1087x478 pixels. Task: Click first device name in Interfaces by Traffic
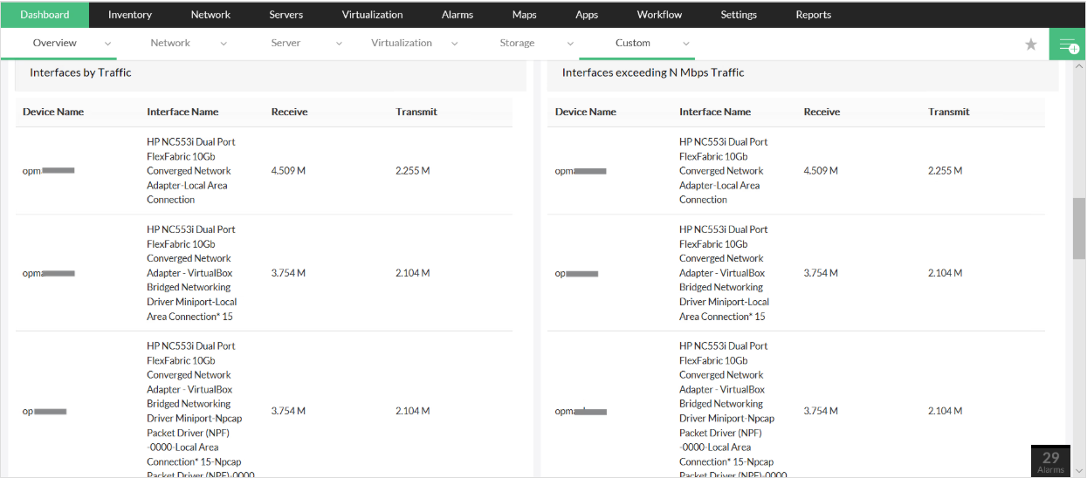pos(49,171)
